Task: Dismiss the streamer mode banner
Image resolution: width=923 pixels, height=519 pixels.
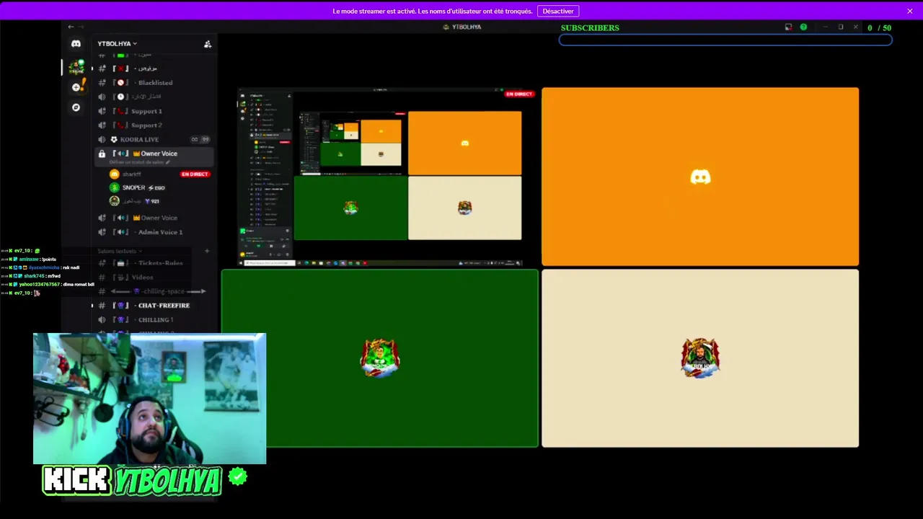Action: (910, 11)
